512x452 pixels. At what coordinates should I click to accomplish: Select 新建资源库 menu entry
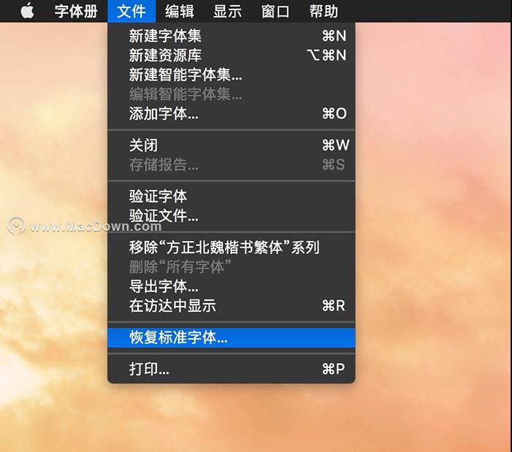click(x=232, y=55)
